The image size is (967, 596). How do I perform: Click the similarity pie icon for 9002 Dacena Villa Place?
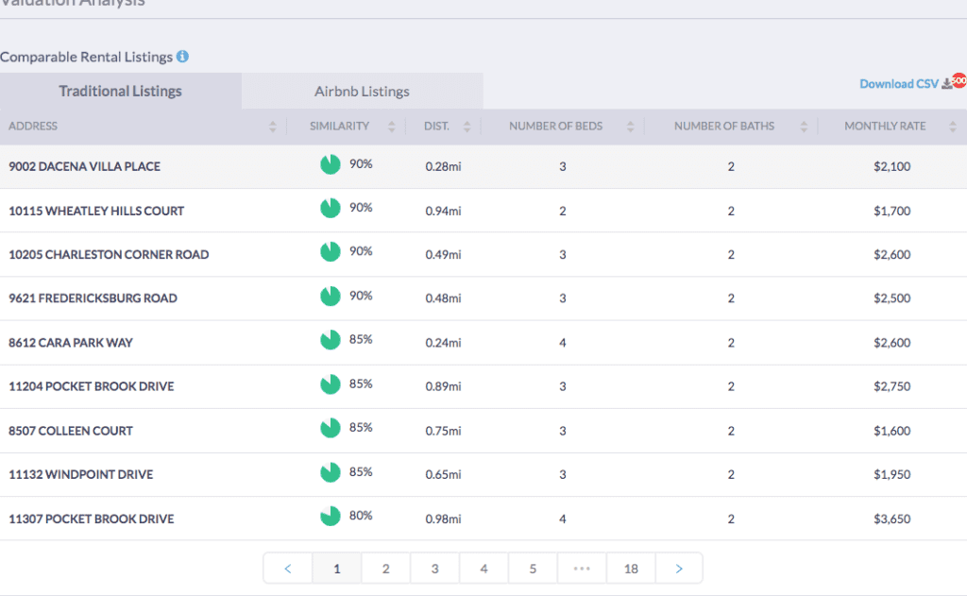tap(330, 165)
